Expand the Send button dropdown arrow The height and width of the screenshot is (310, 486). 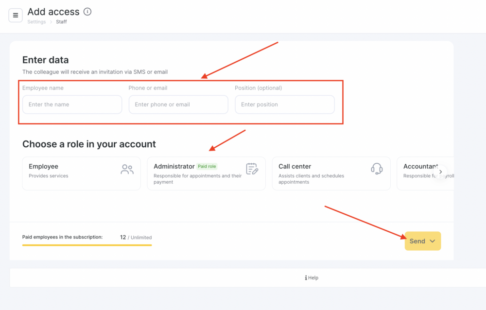point(433,241)
